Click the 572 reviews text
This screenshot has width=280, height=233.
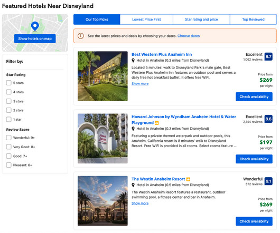click(254, 184)
